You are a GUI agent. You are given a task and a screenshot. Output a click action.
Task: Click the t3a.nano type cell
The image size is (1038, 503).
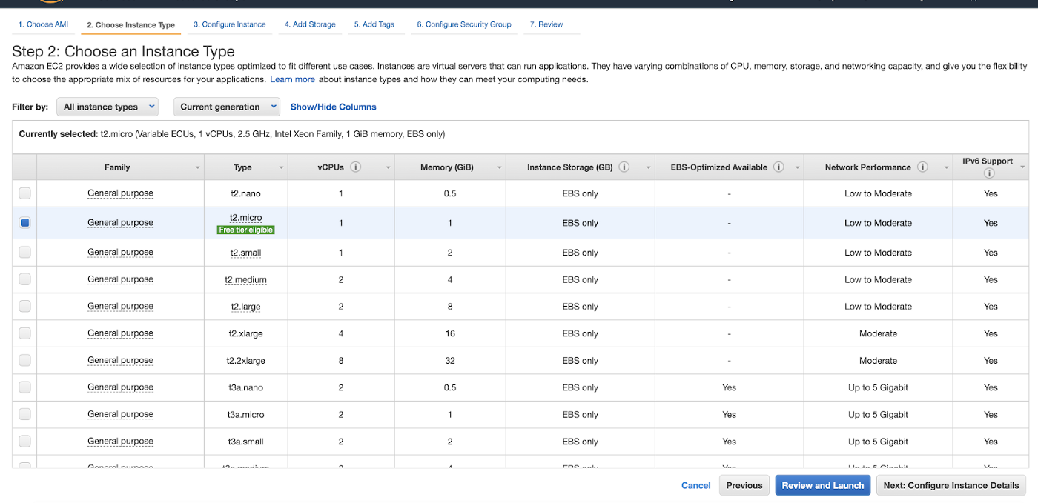point(245,387)
